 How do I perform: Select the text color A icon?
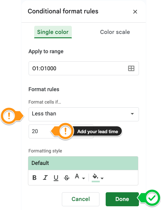click(x=77, y=176)
